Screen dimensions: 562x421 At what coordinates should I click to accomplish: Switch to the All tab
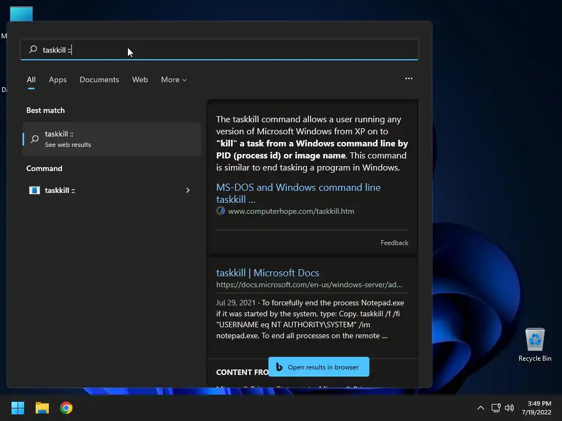[31, 79]
